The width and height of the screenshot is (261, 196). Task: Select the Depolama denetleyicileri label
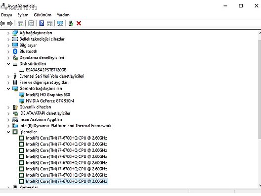pos(42,57)
